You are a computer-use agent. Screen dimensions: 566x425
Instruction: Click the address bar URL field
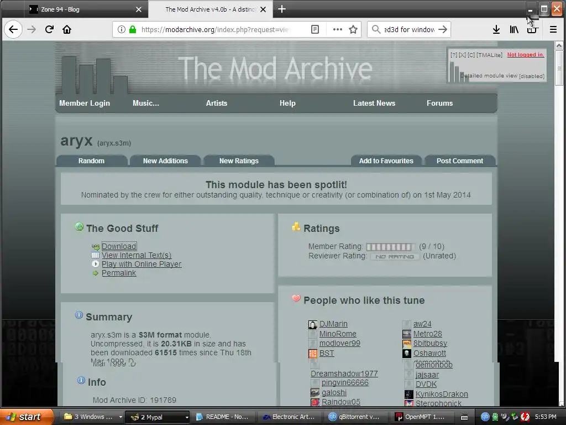point(215,30)
